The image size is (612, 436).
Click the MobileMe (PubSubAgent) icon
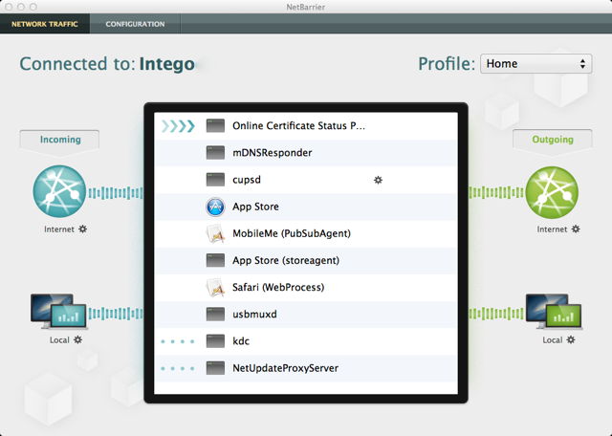[x=215, y=233]
